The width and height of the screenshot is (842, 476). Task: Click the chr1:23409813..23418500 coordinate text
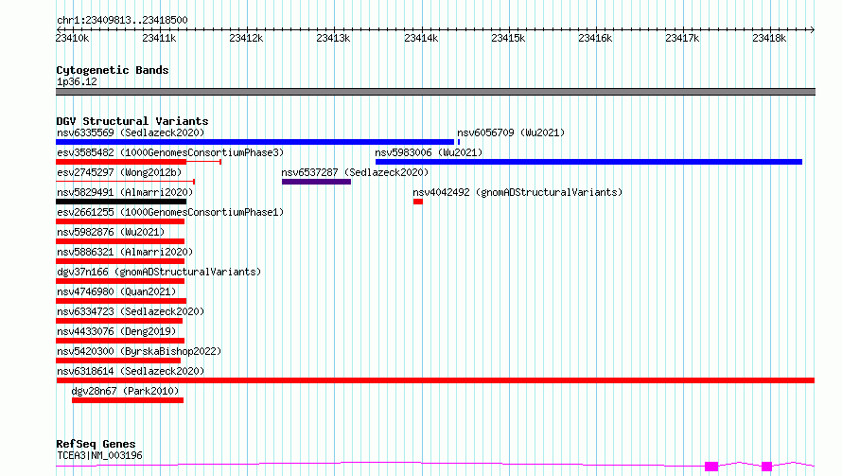(122, 20)
